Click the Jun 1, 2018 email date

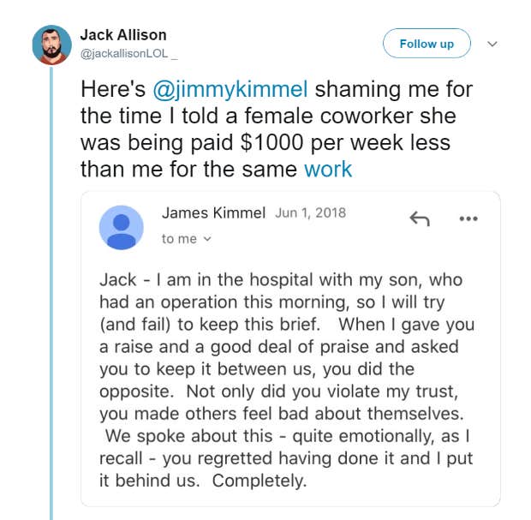310,213
